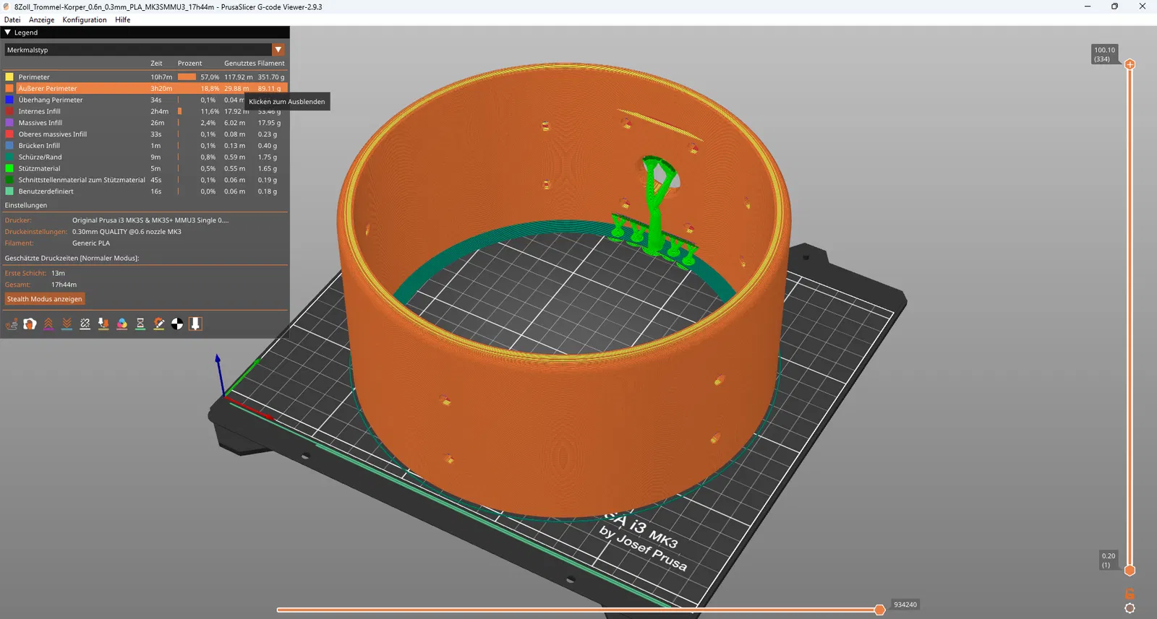1157x619 pixels.
Task: Hide Perimeter feature in legend
Action: [145, 77]
